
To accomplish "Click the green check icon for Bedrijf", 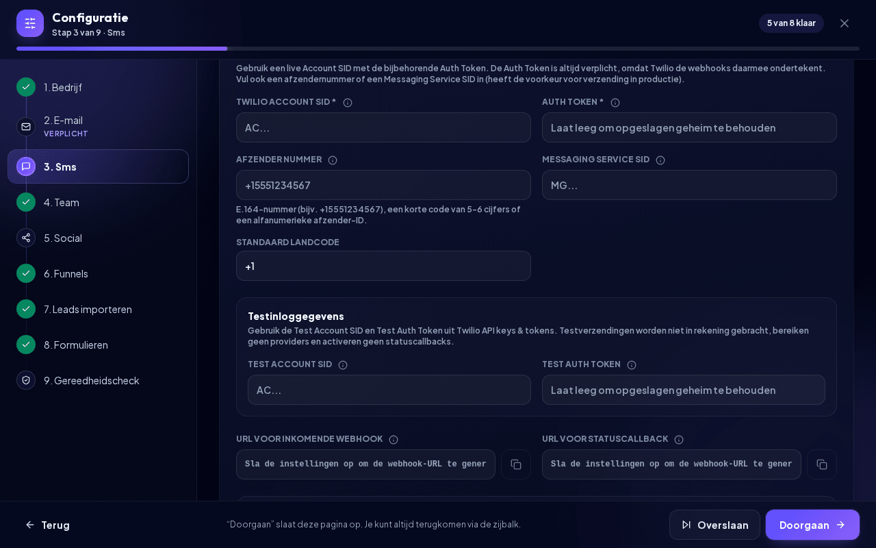I will pos(26,87).
